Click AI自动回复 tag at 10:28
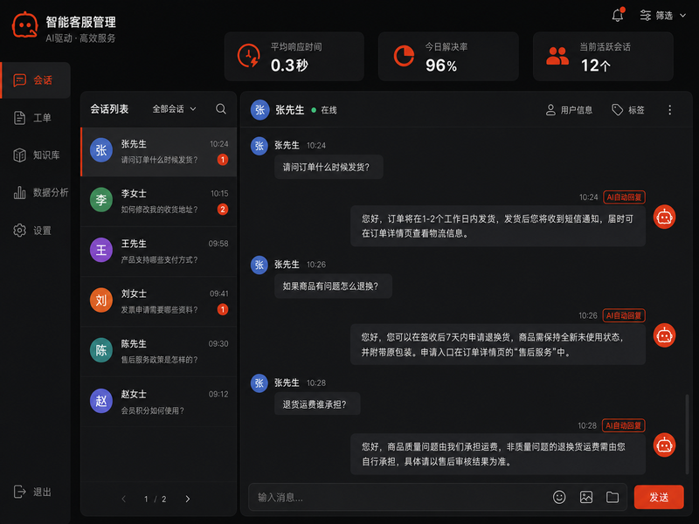Viewport: 699px width, 524px height. tap(623, 425)
